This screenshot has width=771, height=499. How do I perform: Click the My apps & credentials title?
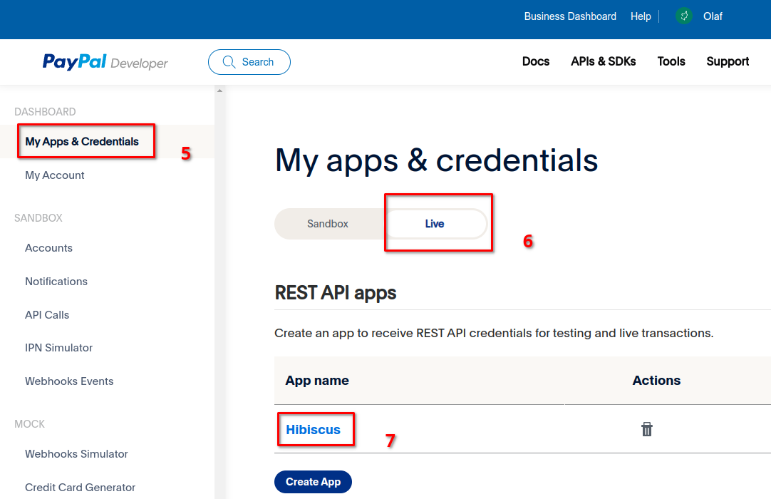[x=436, y=161]
